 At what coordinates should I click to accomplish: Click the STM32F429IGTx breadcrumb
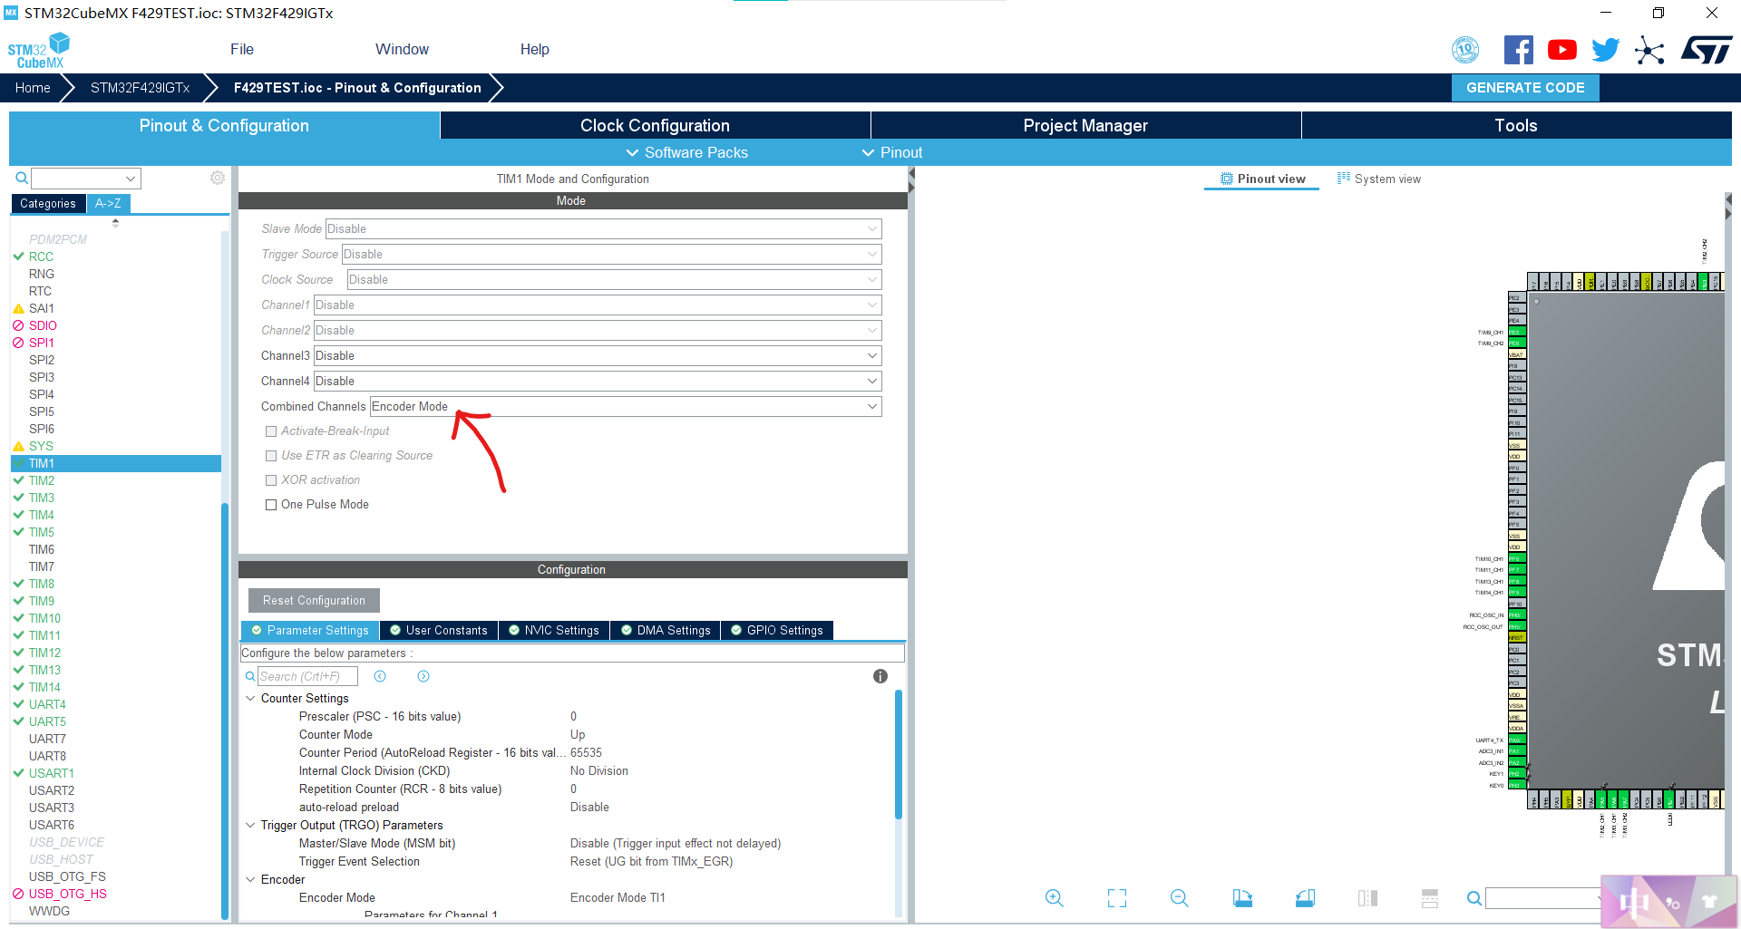coord(140,88)
